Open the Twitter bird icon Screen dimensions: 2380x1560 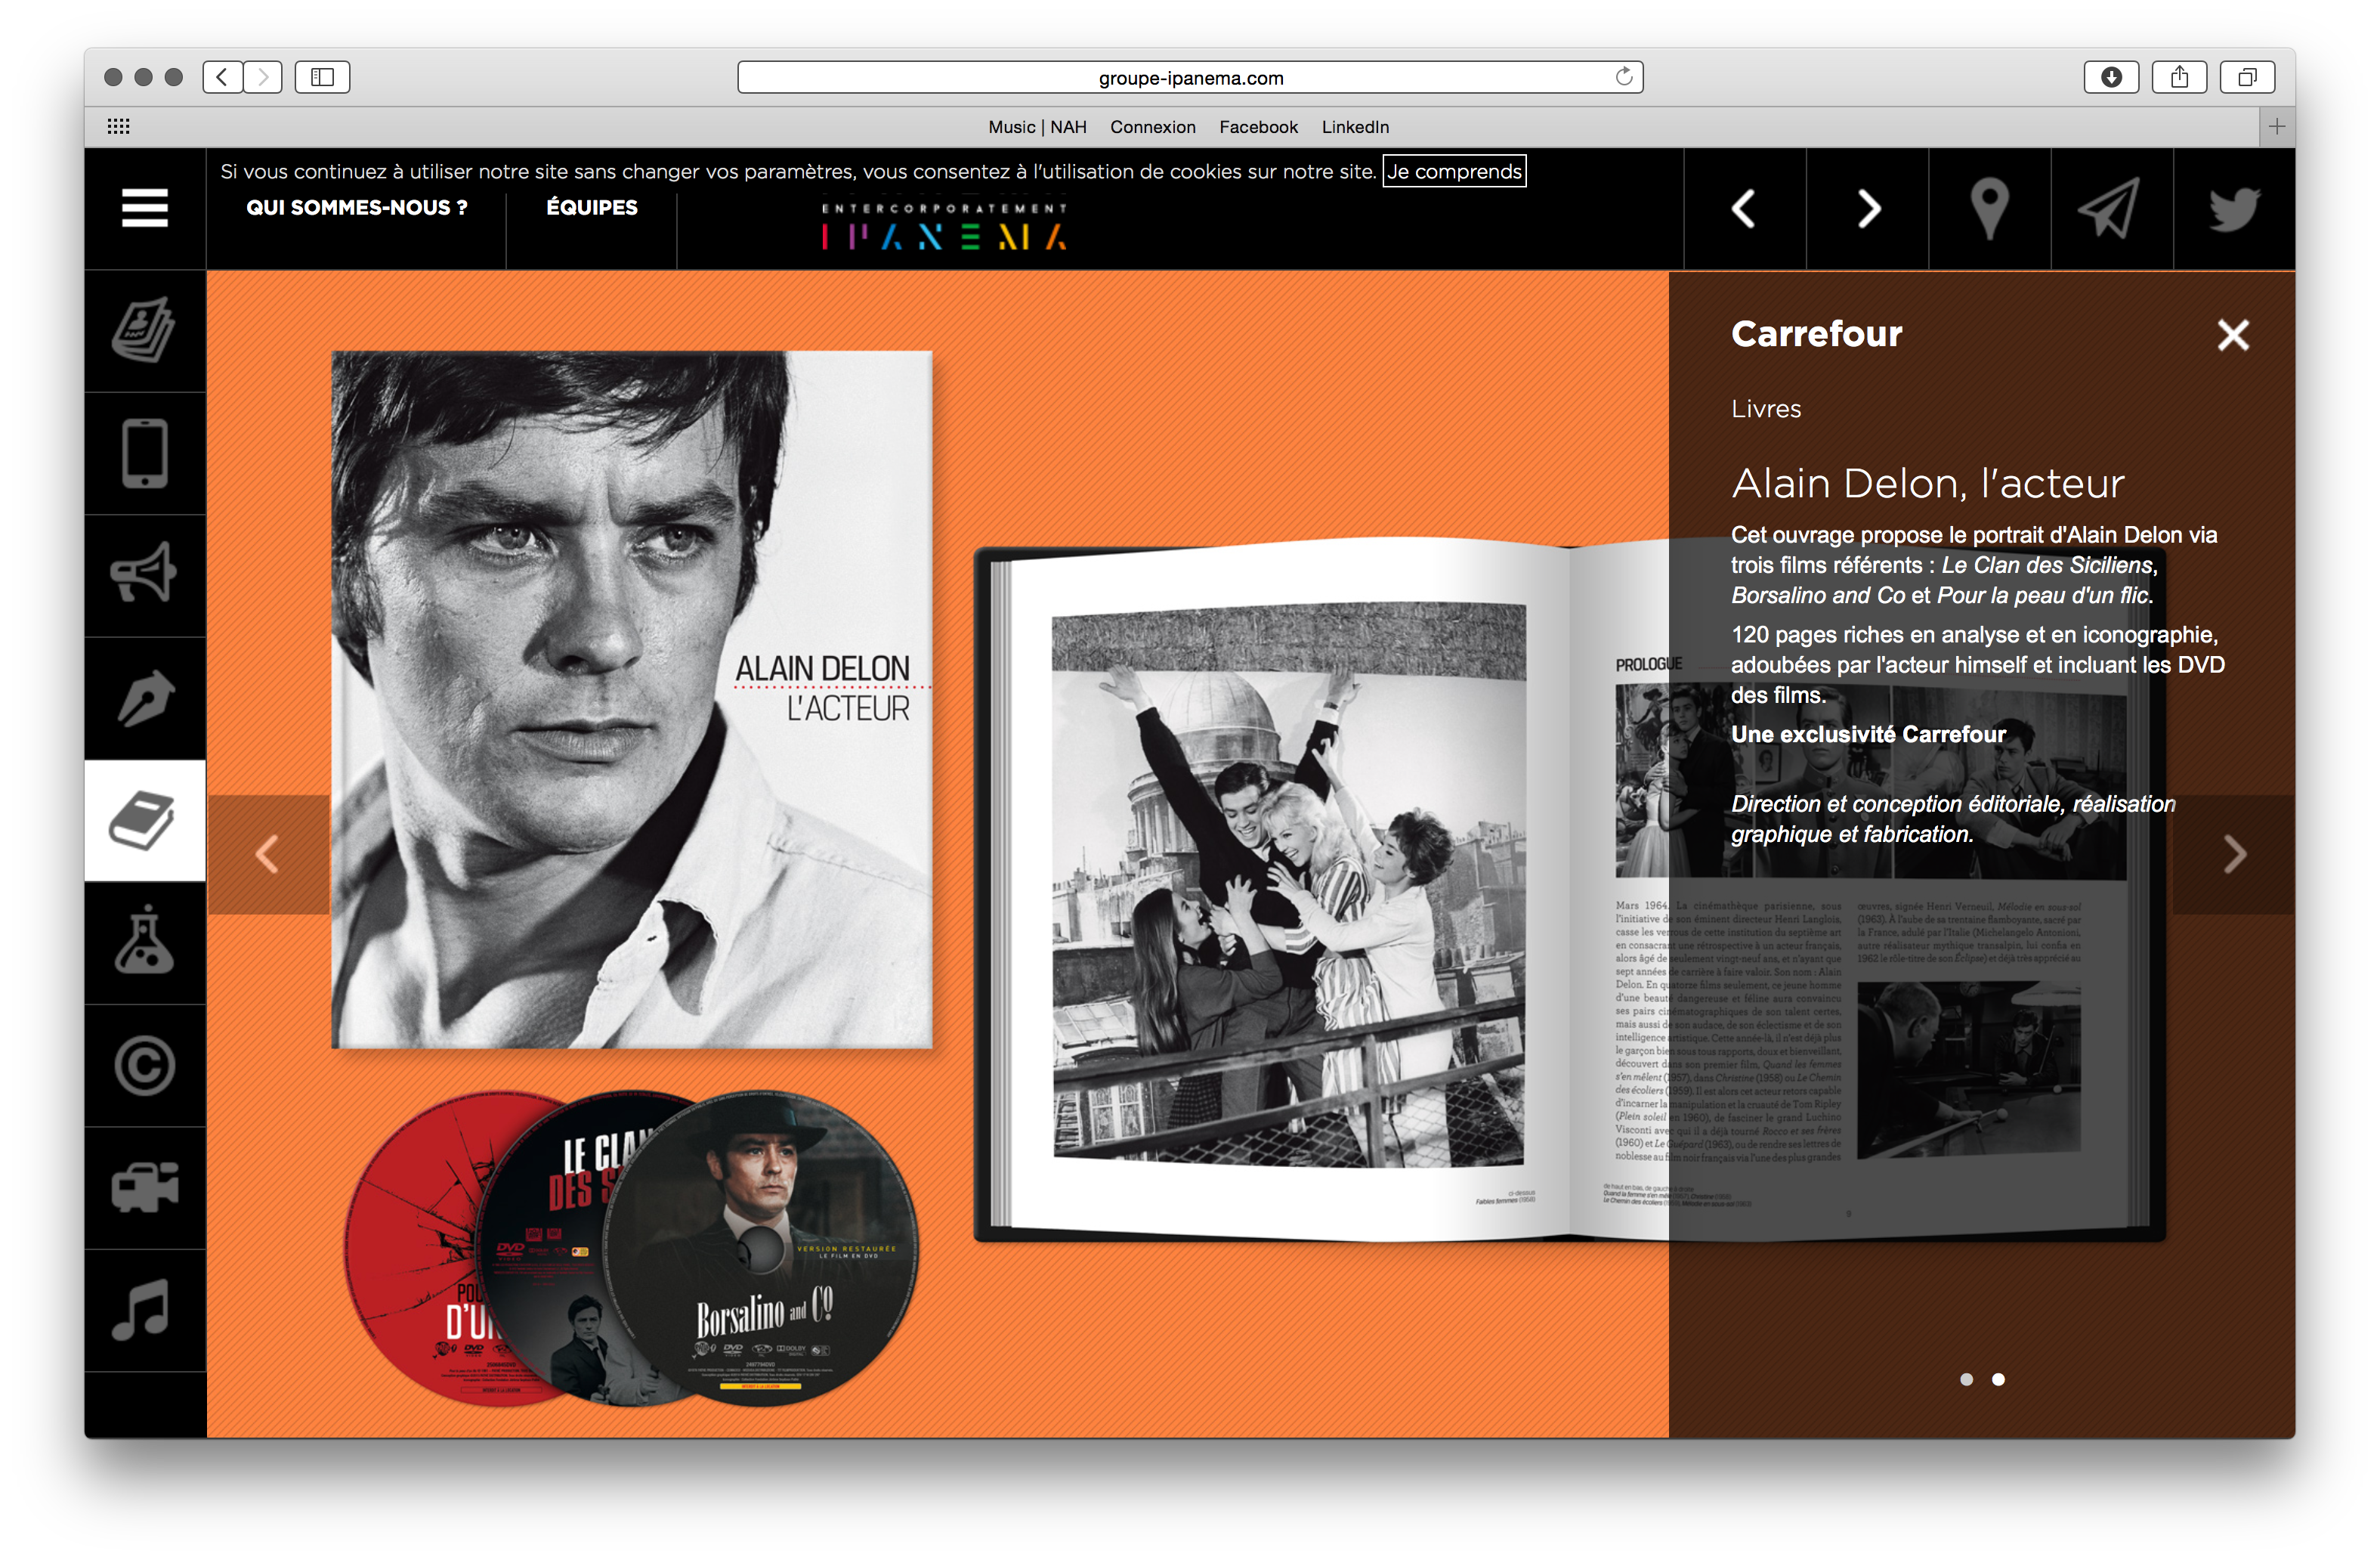[x=2234, y=209]
